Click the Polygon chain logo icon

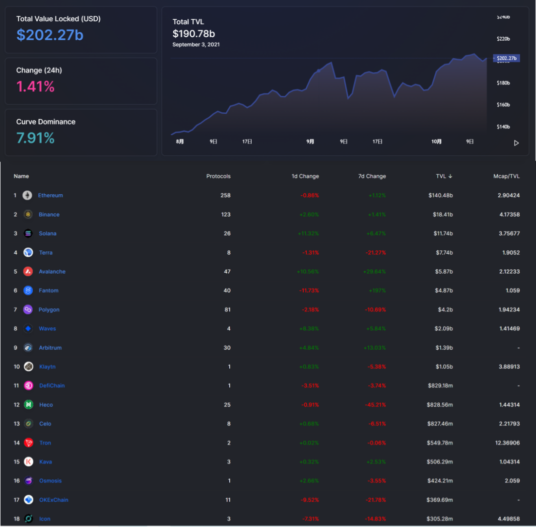pyautogui.click(x=28, y=310)
